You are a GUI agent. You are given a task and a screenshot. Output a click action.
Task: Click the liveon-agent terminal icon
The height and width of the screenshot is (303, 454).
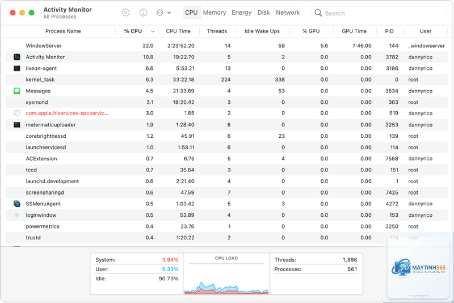17,68
